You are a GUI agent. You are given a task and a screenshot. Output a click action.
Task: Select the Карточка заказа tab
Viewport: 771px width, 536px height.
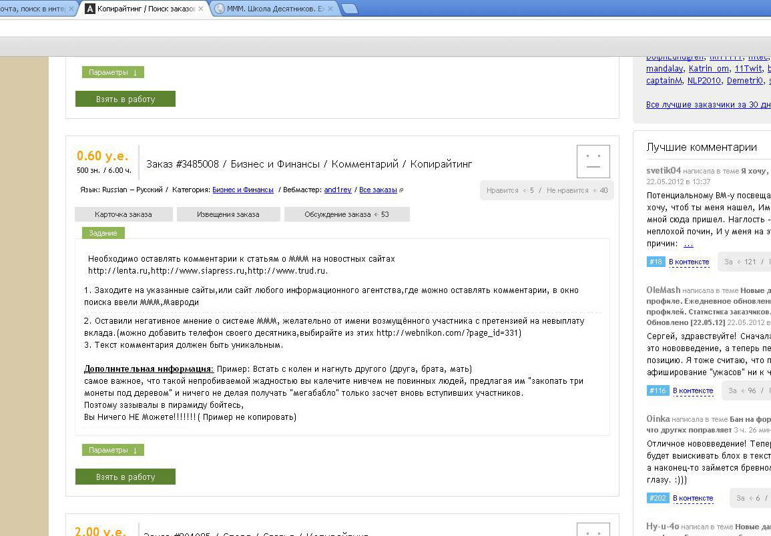(x=123, y=214)
